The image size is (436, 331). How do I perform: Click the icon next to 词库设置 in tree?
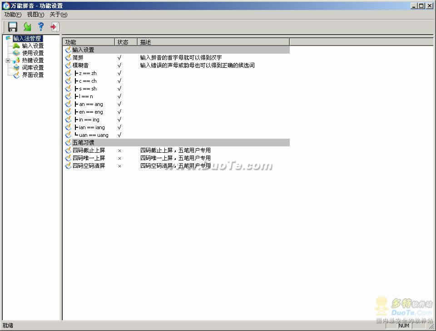click(16, 68)
